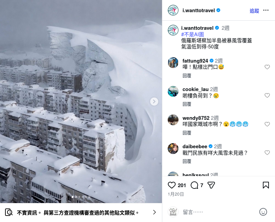Screen dimensions: 275x222
Task: Select second carousel dot indicator
Action: pyautogui.click(x=76, y=197)
